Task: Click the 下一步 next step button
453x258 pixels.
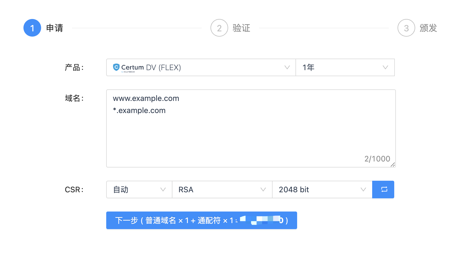Action: 201,220
